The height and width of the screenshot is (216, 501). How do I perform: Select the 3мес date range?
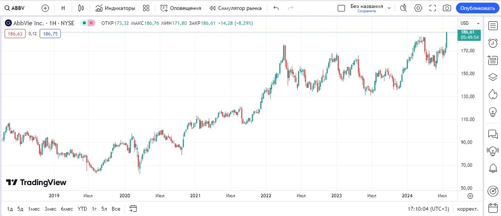(x=51, y=208)
